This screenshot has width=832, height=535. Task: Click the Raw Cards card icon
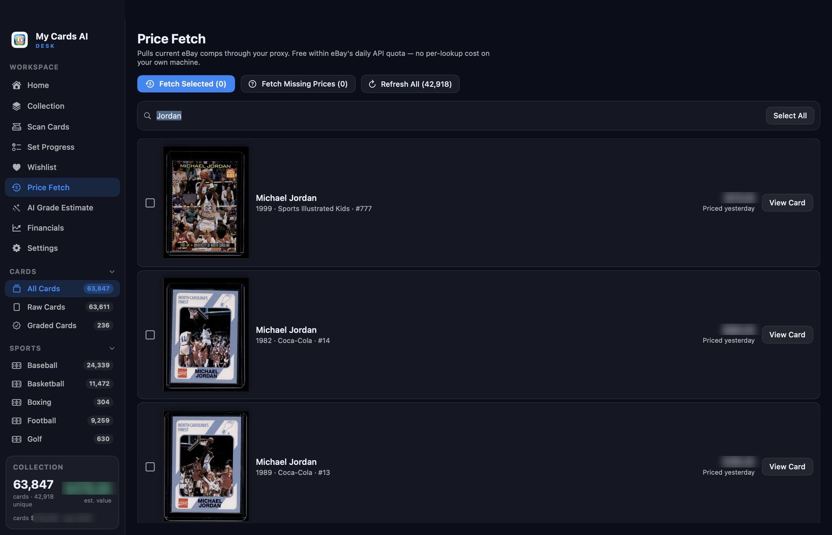17,307
